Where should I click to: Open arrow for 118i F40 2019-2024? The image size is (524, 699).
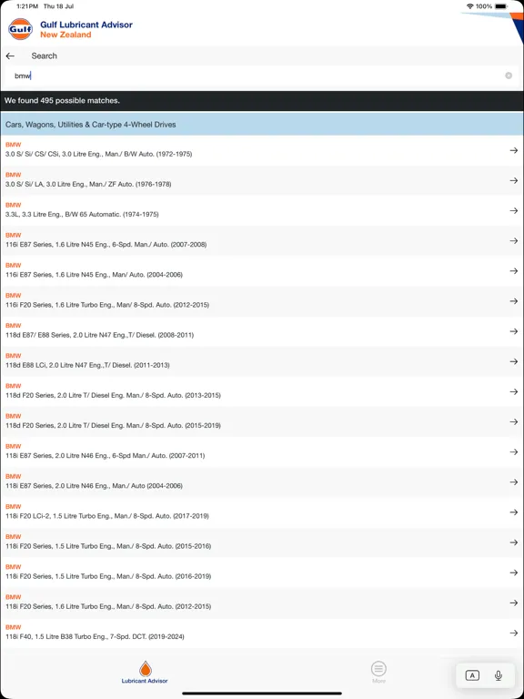point(514,633)
